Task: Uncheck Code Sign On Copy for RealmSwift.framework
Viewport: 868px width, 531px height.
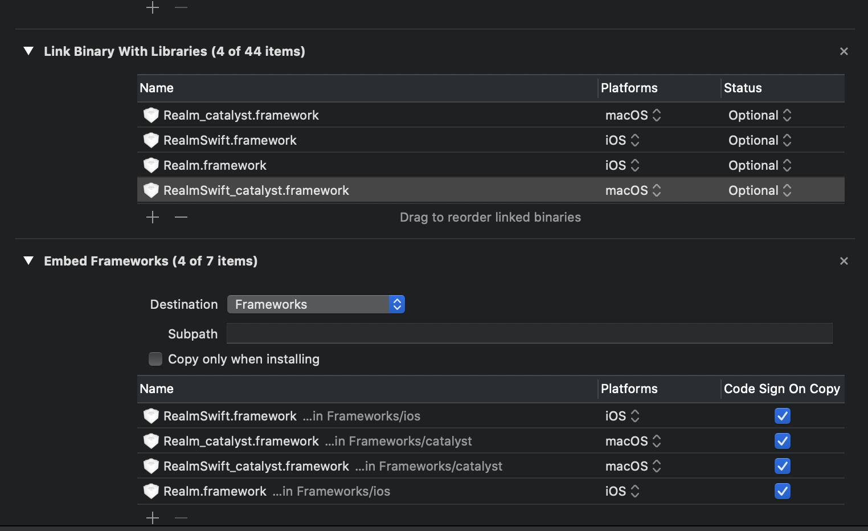Action: (x=782, y=416)
